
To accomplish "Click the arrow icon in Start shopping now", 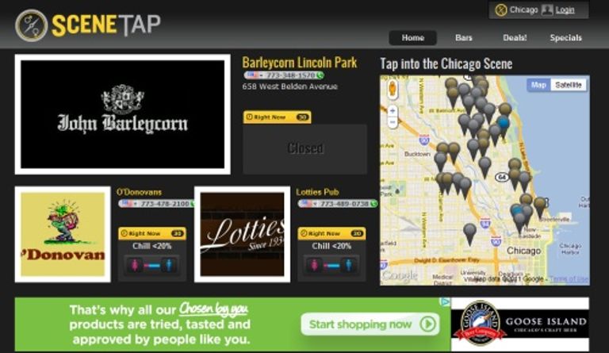I will (x=427, y=324).
